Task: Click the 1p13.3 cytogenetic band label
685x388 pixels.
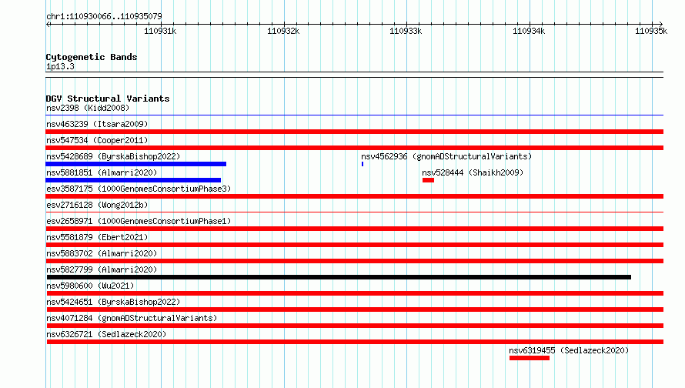Action: click(x=60, y=67)
